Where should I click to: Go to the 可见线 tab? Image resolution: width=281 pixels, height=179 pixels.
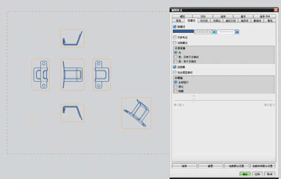click(x=204, y=21)
